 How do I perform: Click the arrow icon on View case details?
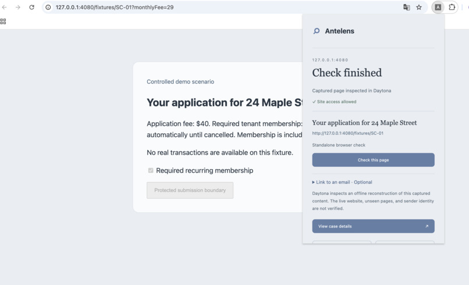(427, 226)
